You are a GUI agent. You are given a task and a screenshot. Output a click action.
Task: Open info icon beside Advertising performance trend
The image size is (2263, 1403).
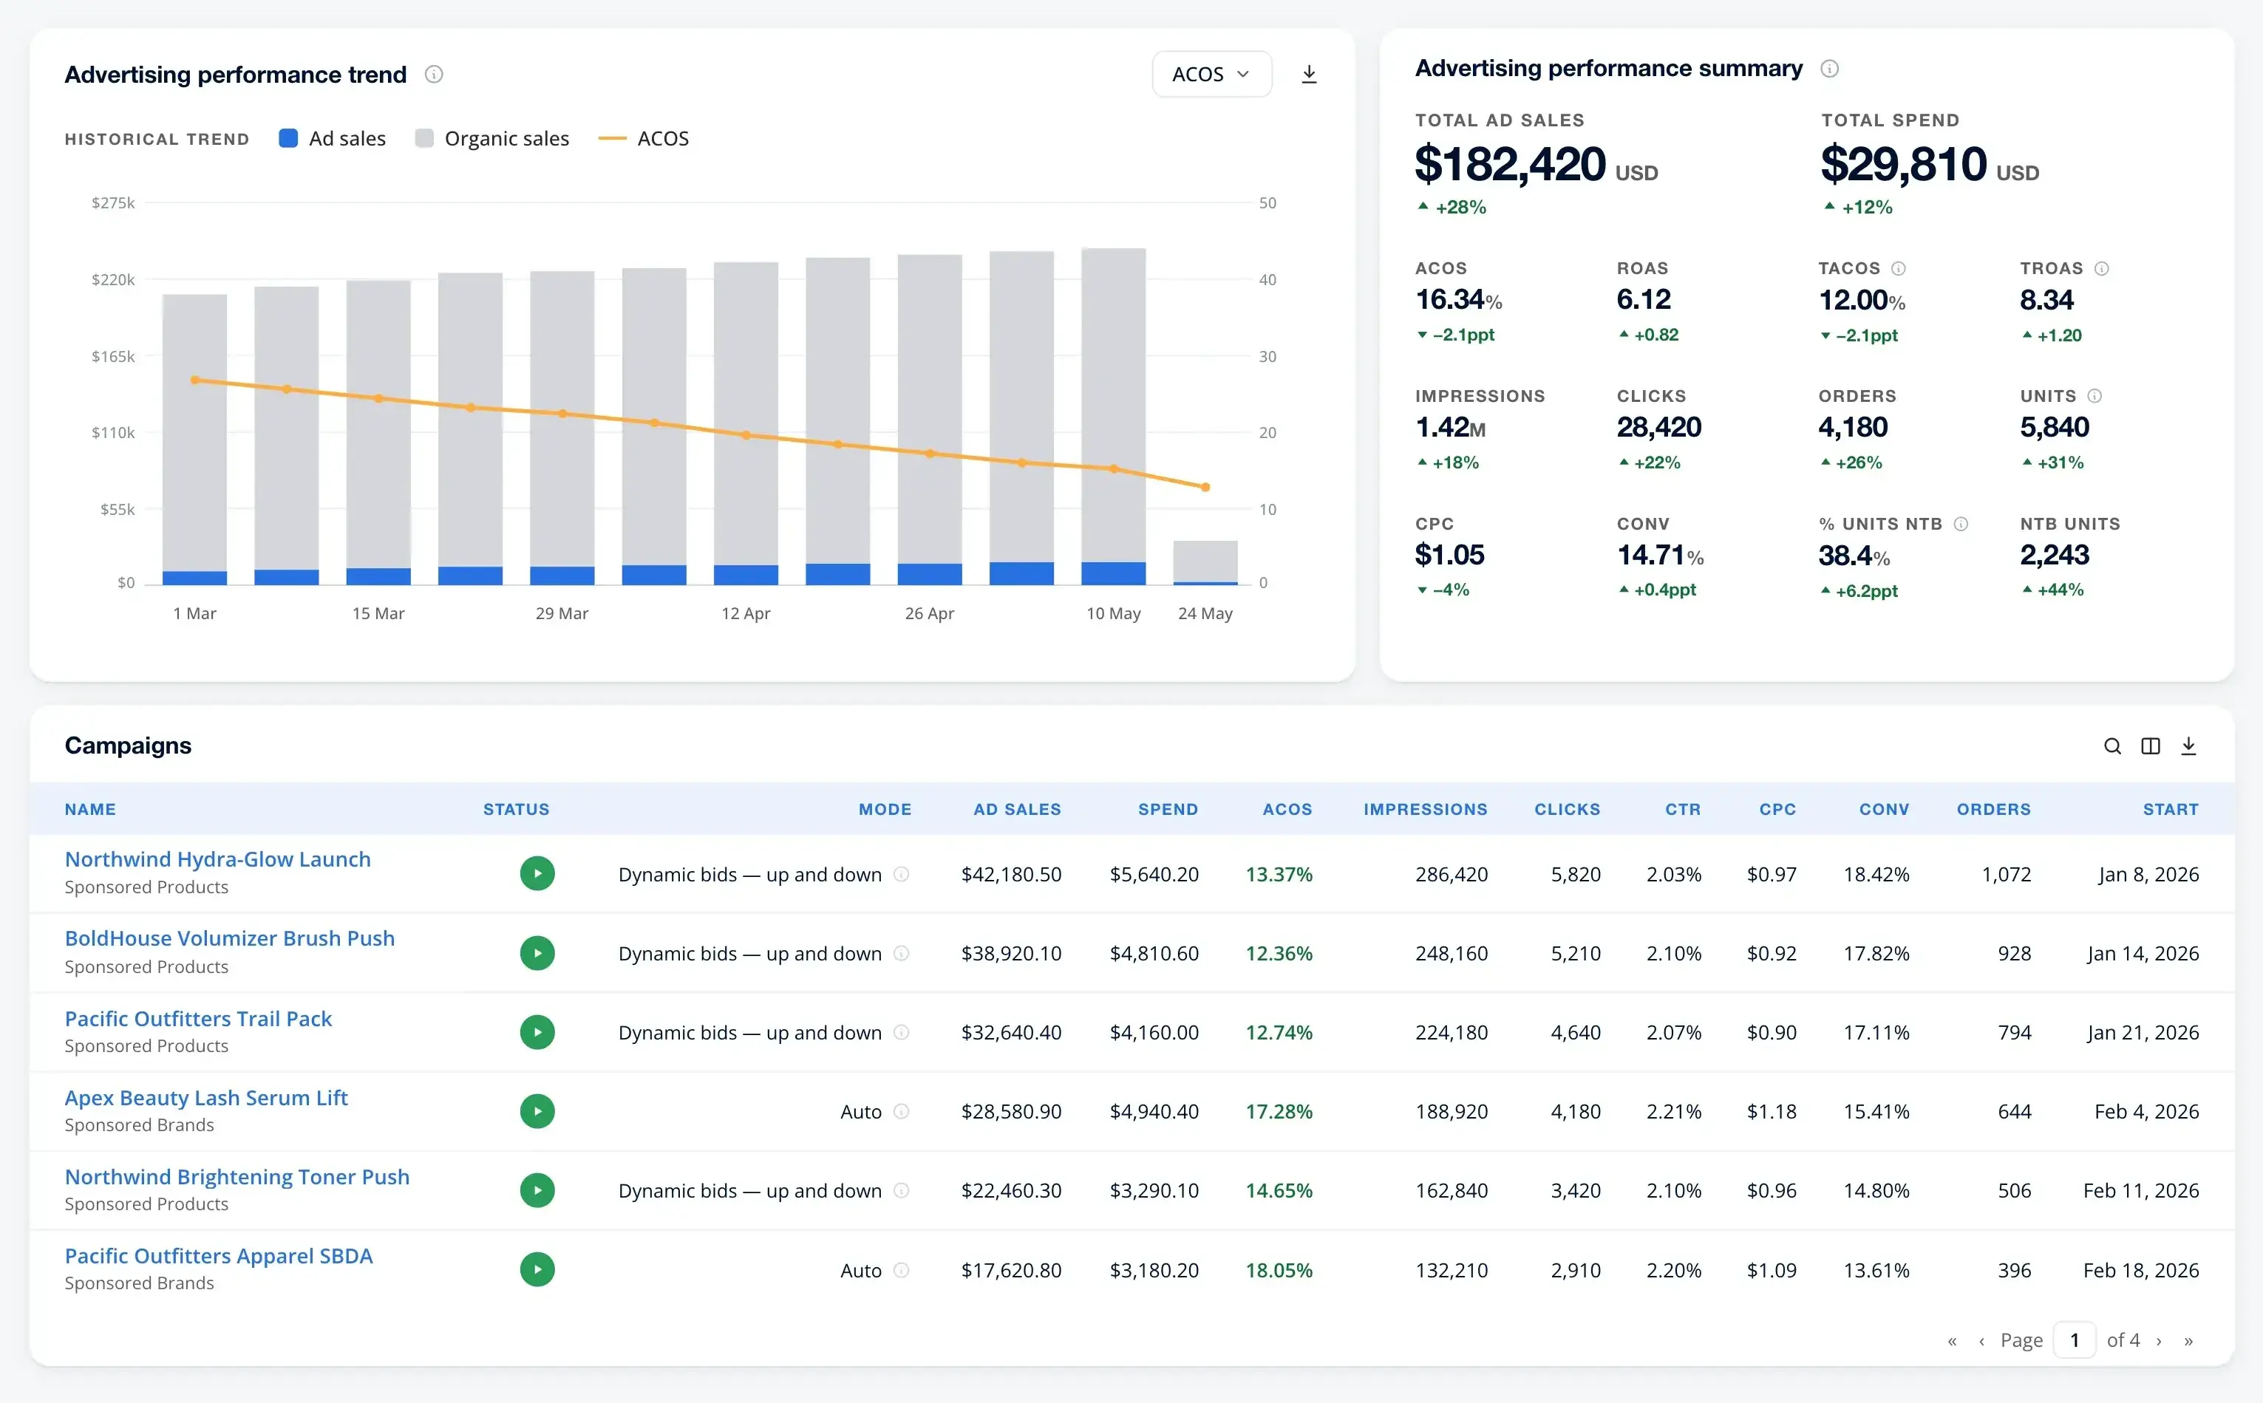pyautogui.click(x=434, y=74)
